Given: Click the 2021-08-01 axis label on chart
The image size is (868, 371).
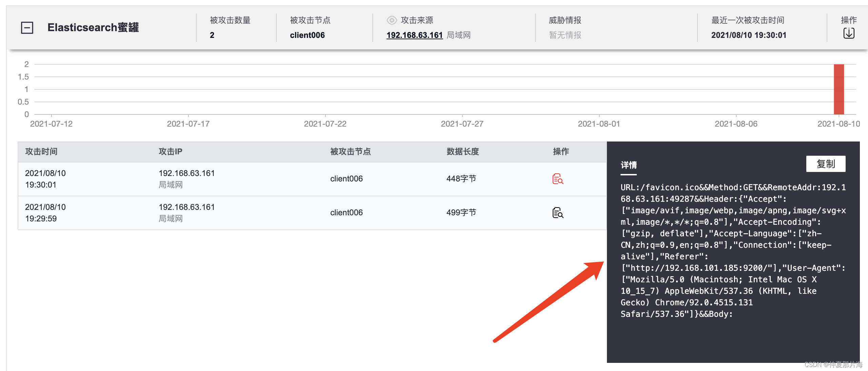Looking at the screenshot, I should tap(599, 124).
